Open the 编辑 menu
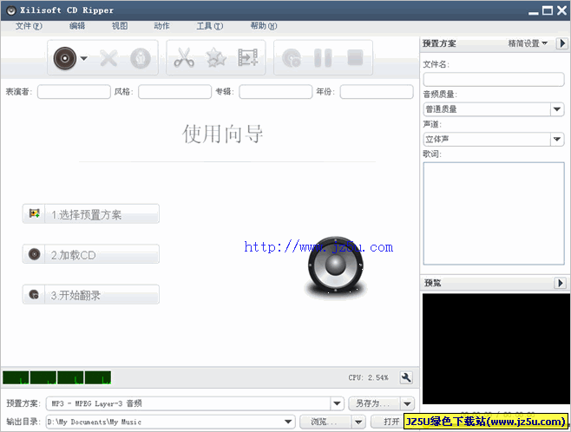 pyautogui.click(x=77, y=26)
